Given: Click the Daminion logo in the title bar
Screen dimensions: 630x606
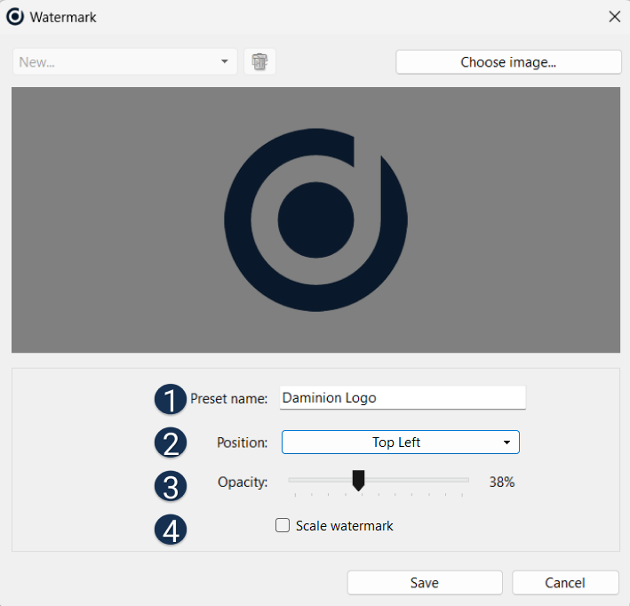Looking at the screenshot, I should pos(15,17).
